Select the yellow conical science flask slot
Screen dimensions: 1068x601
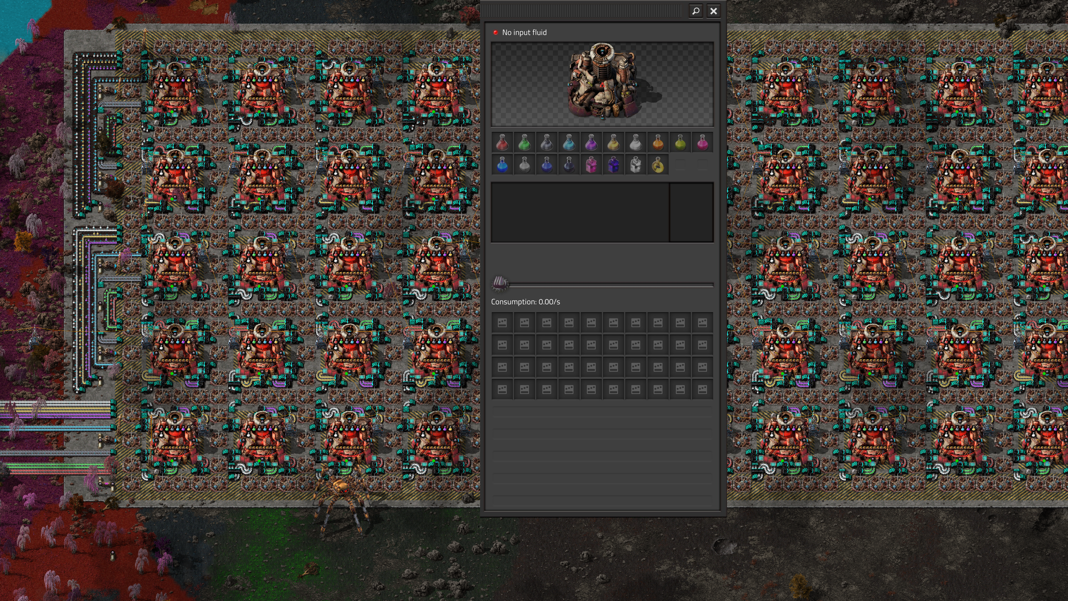[613, 143]
